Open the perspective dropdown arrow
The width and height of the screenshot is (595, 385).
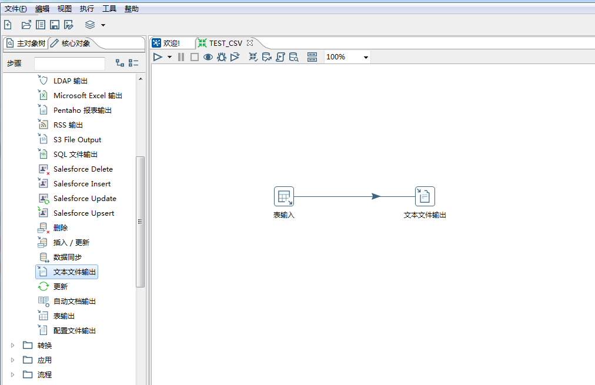click(x=103, y=25)
